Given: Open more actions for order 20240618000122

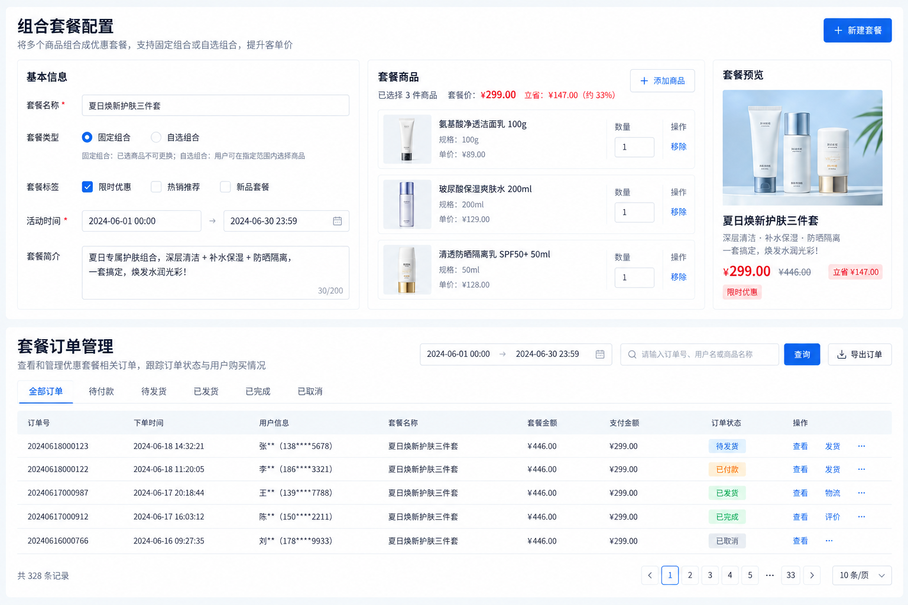Looking at the screenshot, I should [861, 469].
